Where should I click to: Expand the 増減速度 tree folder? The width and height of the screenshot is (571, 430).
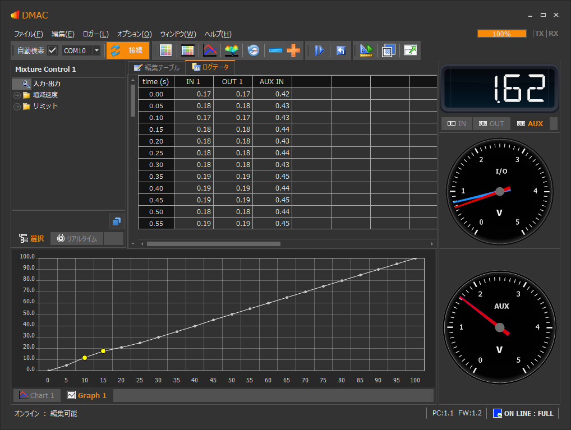[x=17, y=95]
